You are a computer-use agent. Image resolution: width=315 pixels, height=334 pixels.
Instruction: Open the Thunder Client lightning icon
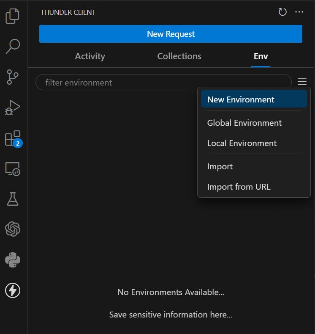(13, 290)
